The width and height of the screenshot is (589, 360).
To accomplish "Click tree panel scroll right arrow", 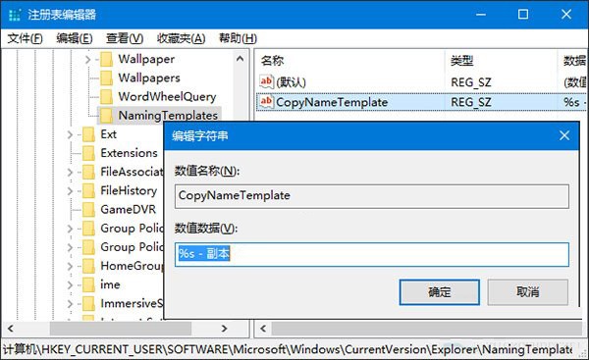I will 224,329.
